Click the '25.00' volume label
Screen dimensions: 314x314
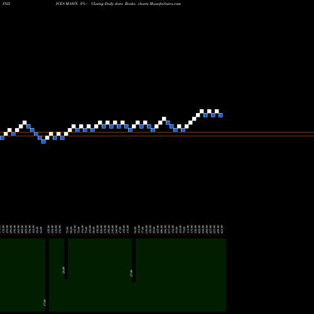pyautogui.click(x=63, y=270)
